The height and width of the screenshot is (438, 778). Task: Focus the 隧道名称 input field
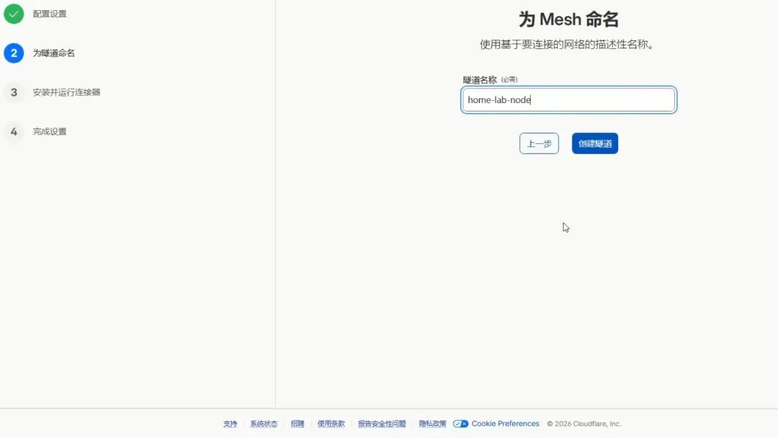click(x=568, y=99)
